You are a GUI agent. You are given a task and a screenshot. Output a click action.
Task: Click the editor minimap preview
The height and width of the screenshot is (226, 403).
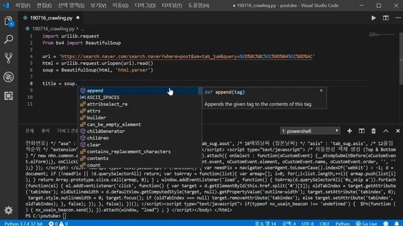(382, 35)
